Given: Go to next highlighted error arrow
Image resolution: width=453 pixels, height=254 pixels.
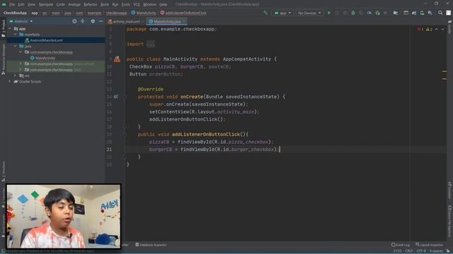Looking at the screenshot, I should point(442,30).
